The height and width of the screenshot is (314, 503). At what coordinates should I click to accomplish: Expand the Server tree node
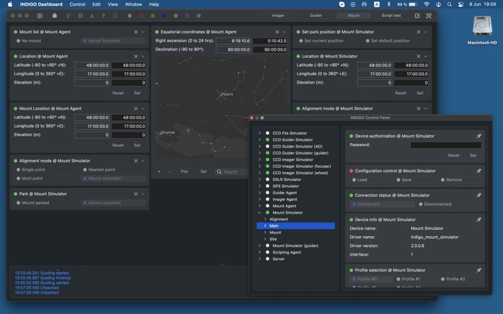(x=260, y=259)
